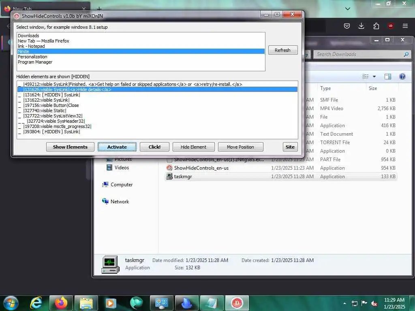Open Firefox list all tabs chevron
The width and height of the screenshot is (415, 311).
tap(347, 9)
